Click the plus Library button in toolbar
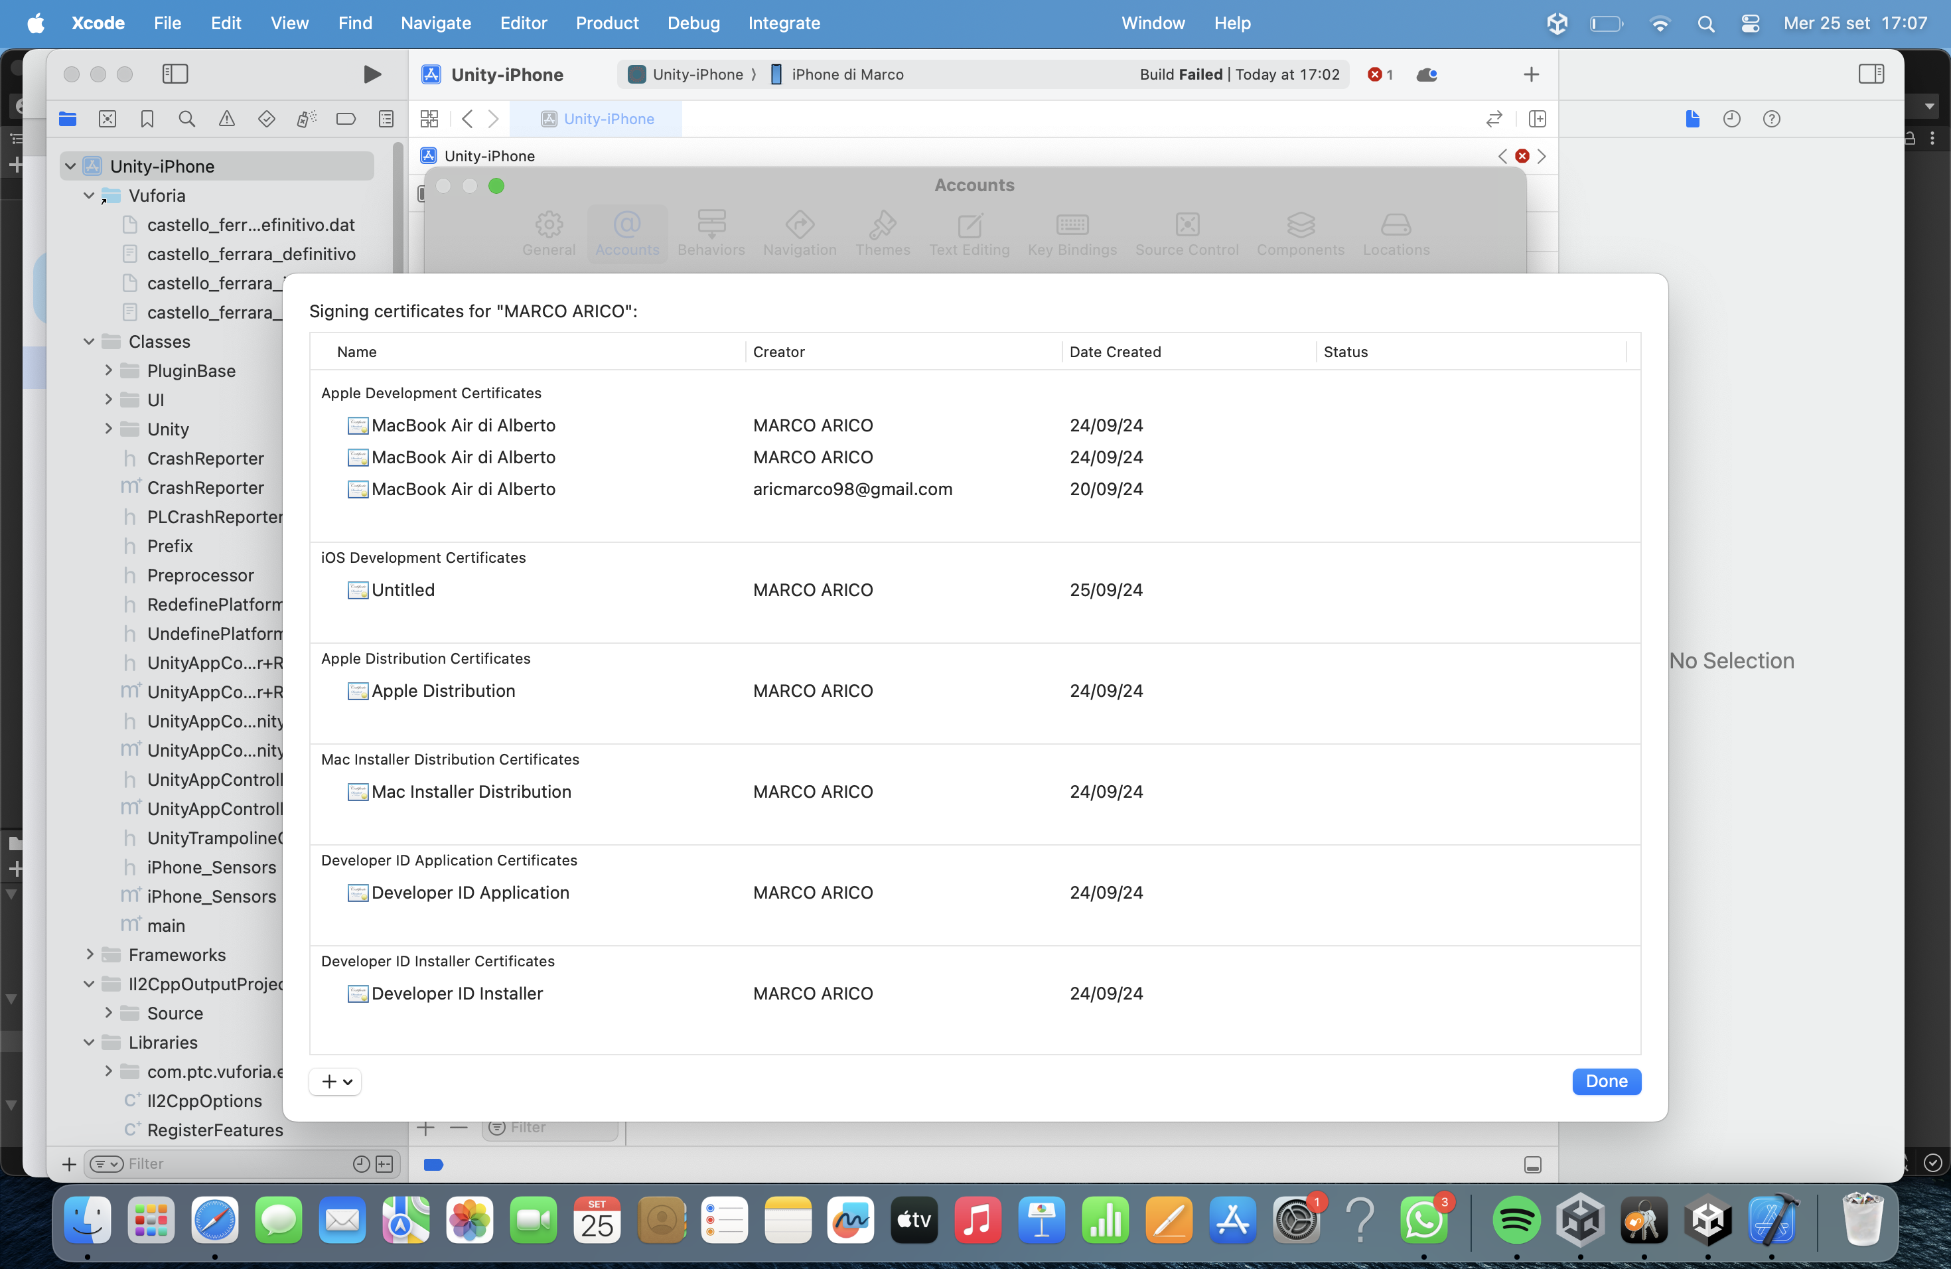The height and width of the screenshot is (1269, 1951). click(x=1532, y=74)
